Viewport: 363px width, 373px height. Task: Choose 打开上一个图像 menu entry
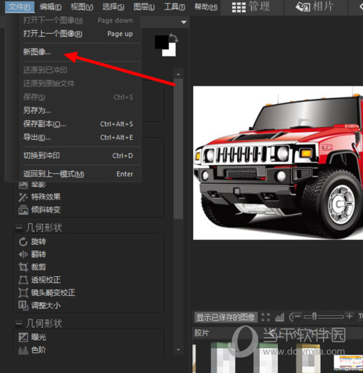tap(78, 34)
